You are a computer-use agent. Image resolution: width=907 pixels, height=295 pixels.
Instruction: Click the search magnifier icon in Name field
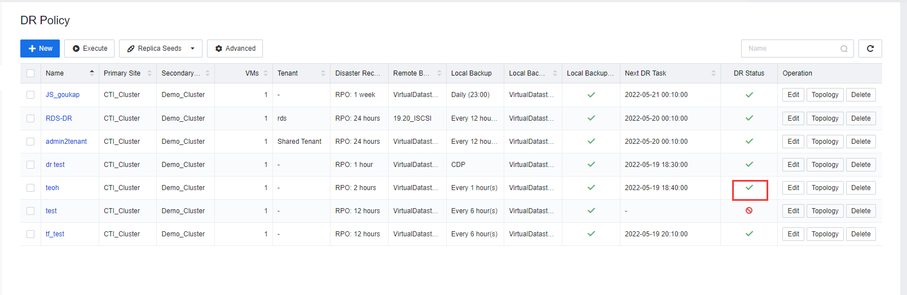tap(844, 49)
